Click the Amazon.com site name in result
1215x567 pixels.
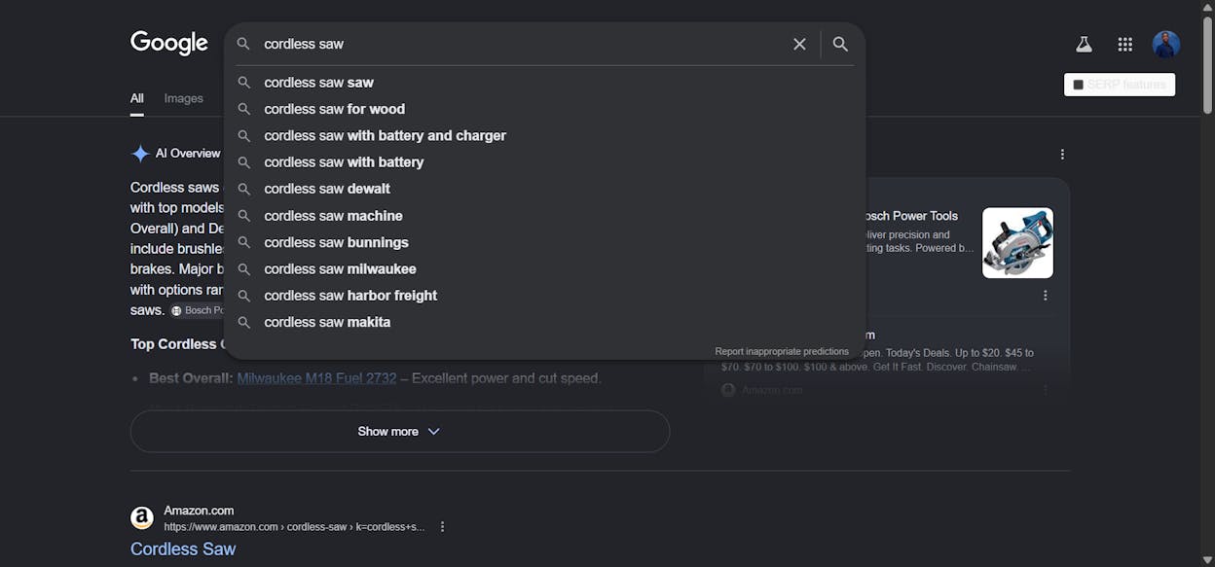(199, 511)
